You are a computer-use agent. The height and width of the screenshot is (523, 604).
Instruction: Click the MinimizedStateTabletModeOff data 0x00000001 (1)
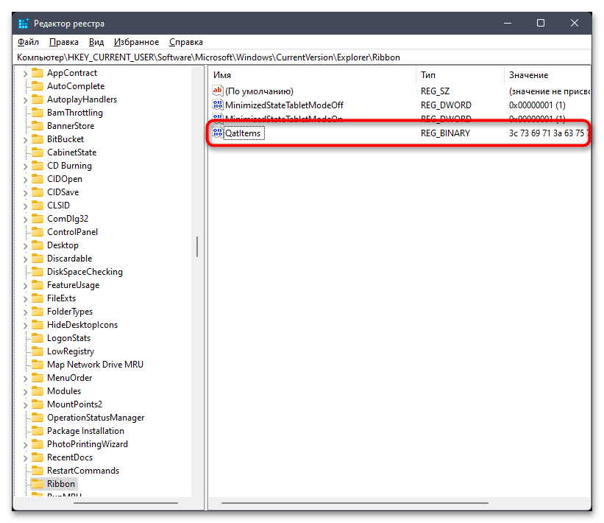pos(537,105)
